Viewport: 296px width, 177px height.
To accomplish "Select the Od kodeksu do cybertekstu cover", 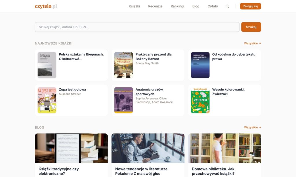I will [200, 65].
